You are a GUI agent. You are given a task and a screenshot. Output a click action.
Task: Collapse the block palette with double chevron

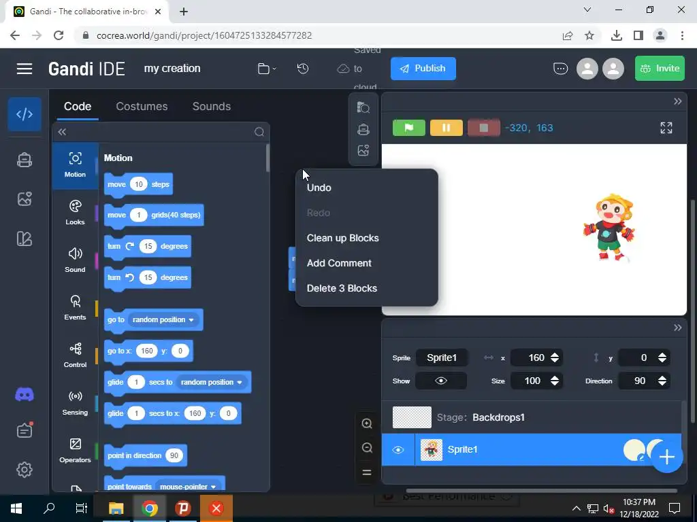point(62,132)
